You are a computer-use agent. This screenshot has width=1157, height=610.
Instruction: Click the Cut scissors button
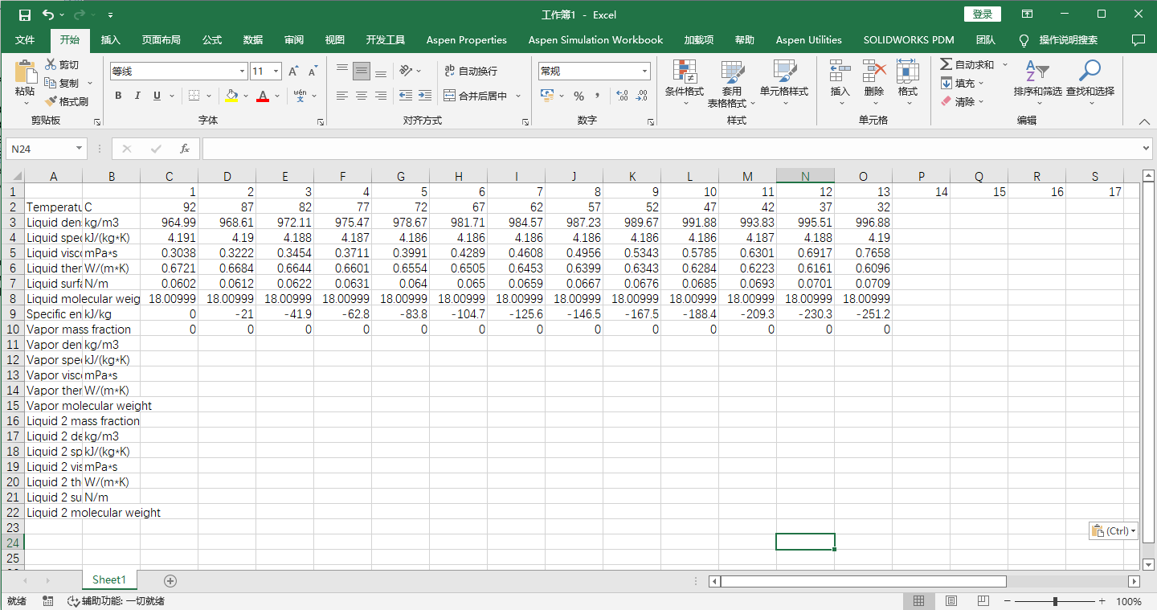click(x=62, y=65)
